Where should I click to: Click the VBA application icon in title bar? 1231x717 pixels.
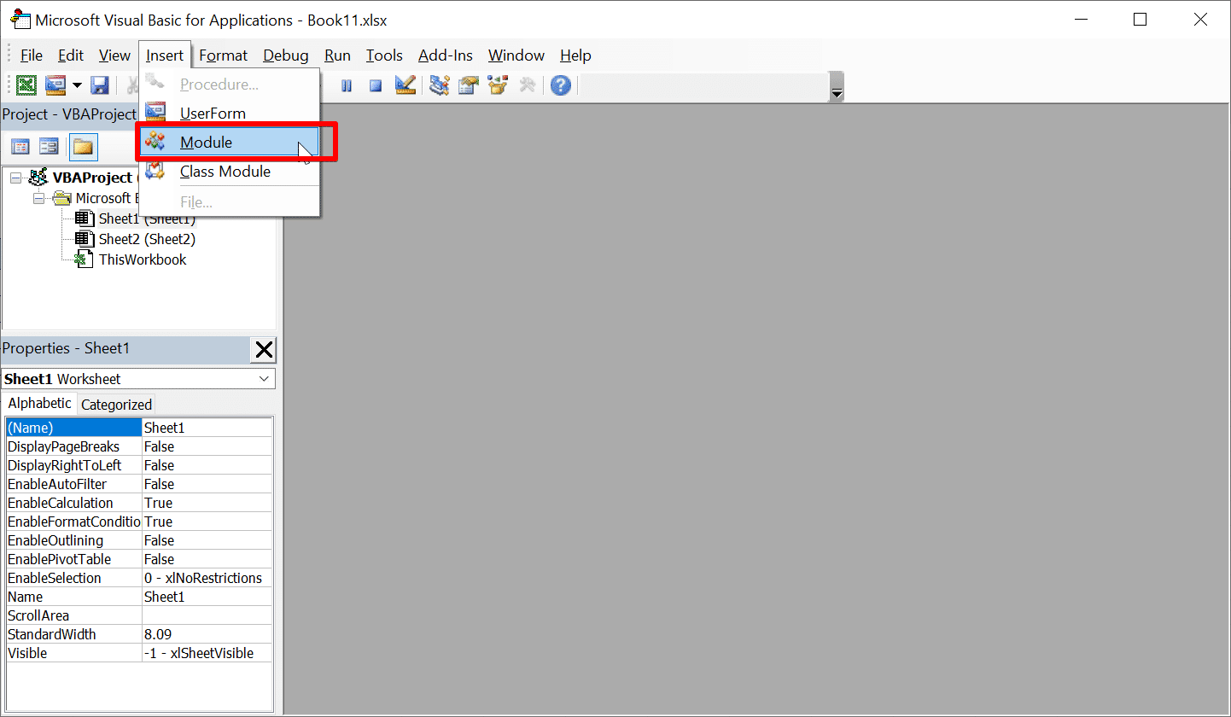coord(20,19)
